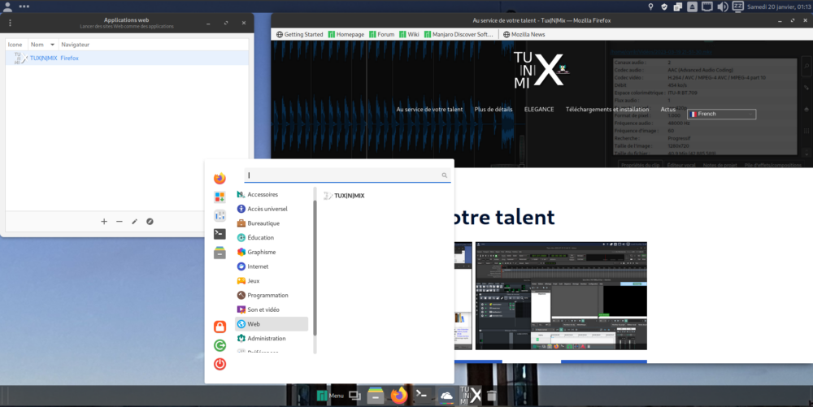The height and width of the screenshot is (407, 813).
Task: Click the DAW screenshot thumbnail on the webpage
Action: pyautogui.click(x=561, y=296)
